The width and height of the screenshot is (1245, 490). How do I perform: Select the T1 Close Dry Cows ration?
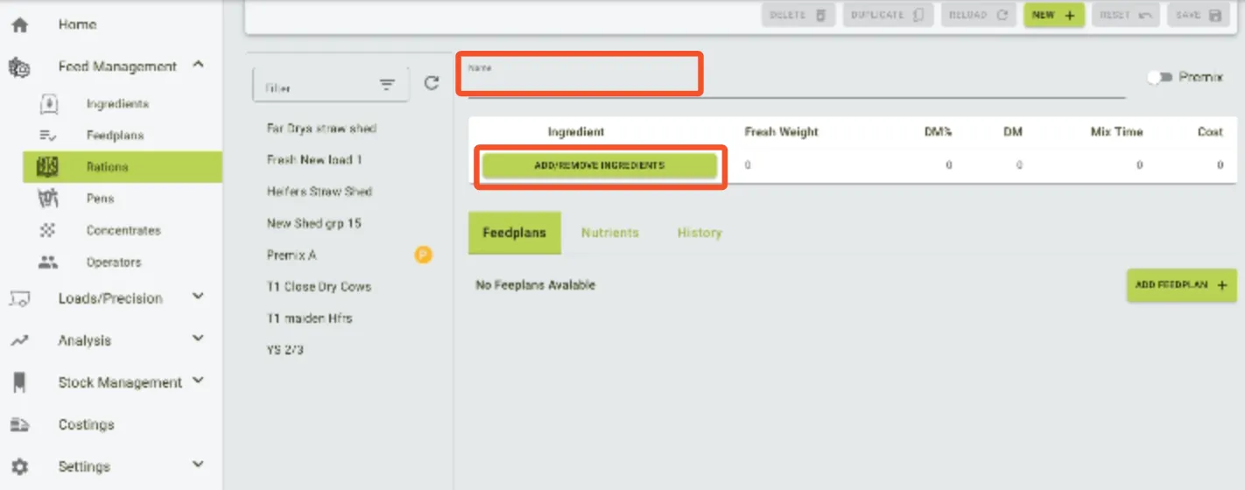click(319, 287)
